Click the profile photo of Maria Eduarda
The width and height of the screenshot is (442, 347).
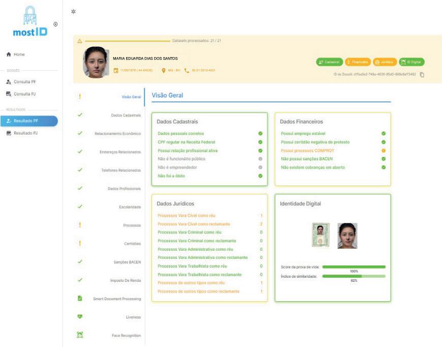coord(96,62)
